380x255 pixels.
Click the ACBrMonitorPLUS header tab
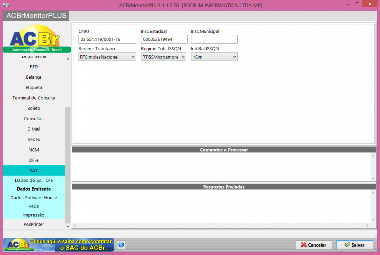pyautogui.click(x=36, y=16)
